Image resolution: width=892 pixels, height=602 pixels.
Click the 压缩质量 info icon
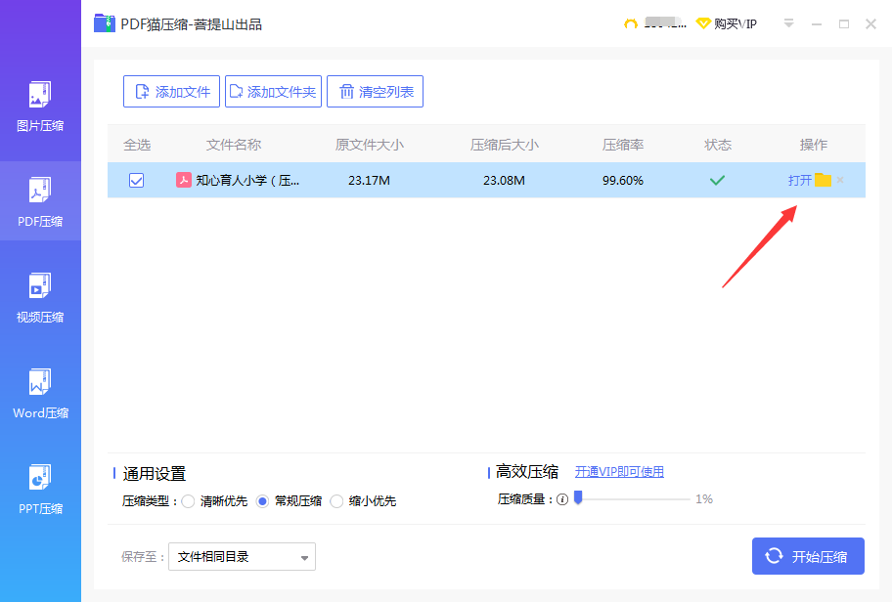[562, 499]
